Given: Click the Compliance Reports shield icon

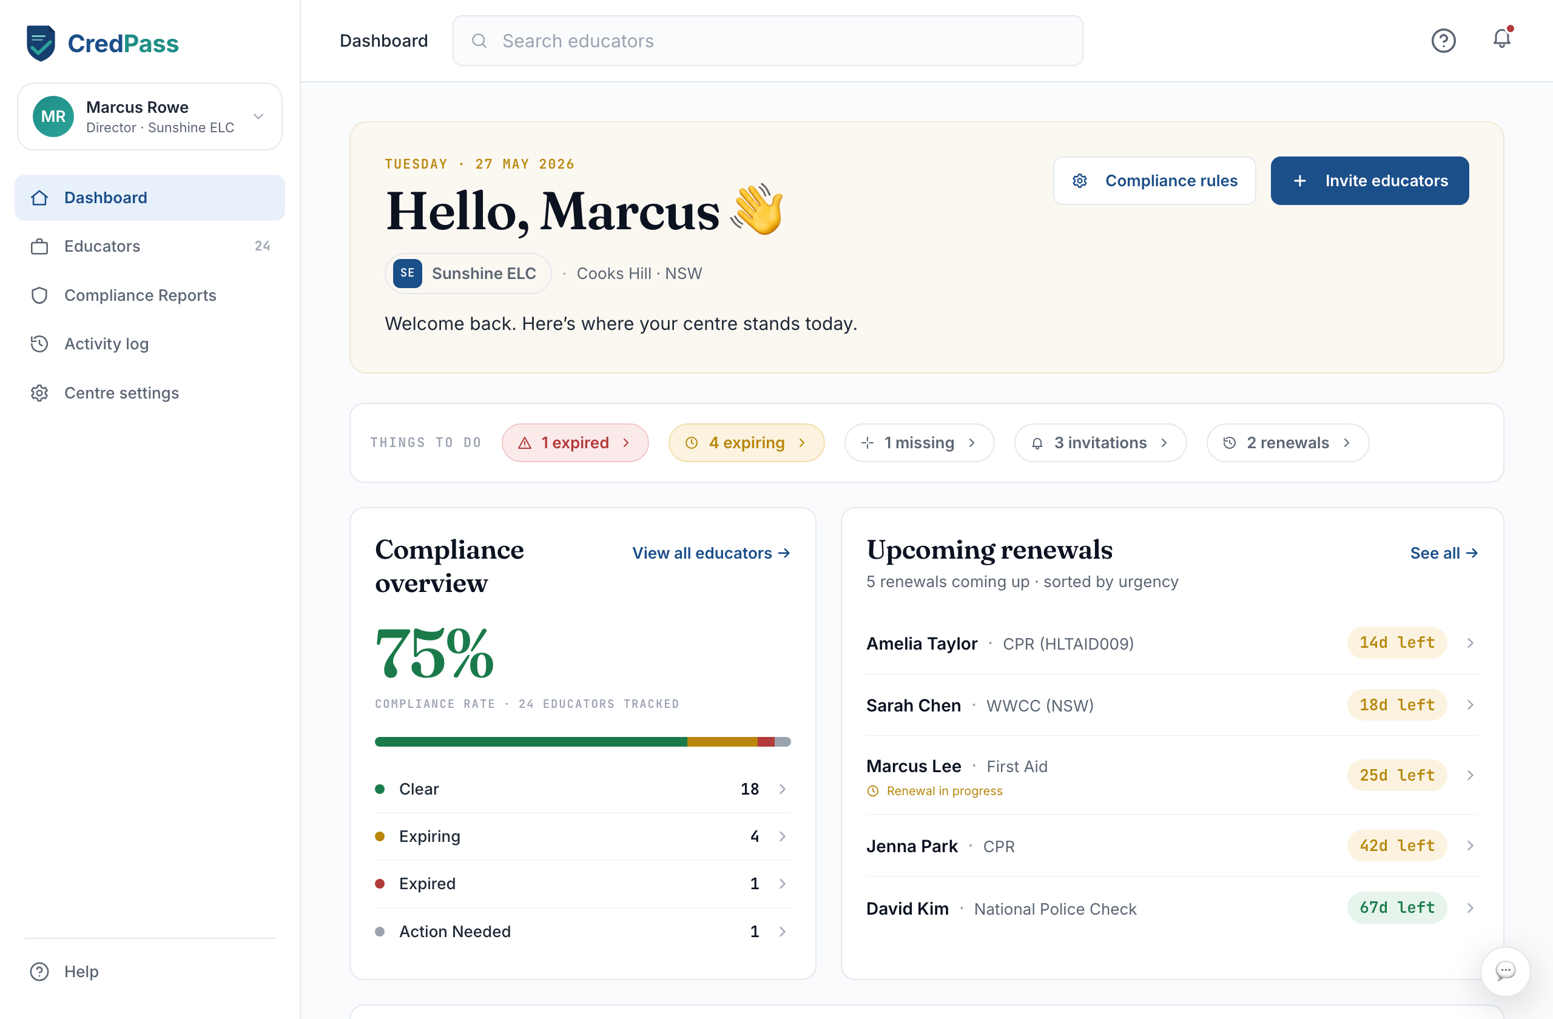Looking at the screenshot, I should [x=39, y=295].
